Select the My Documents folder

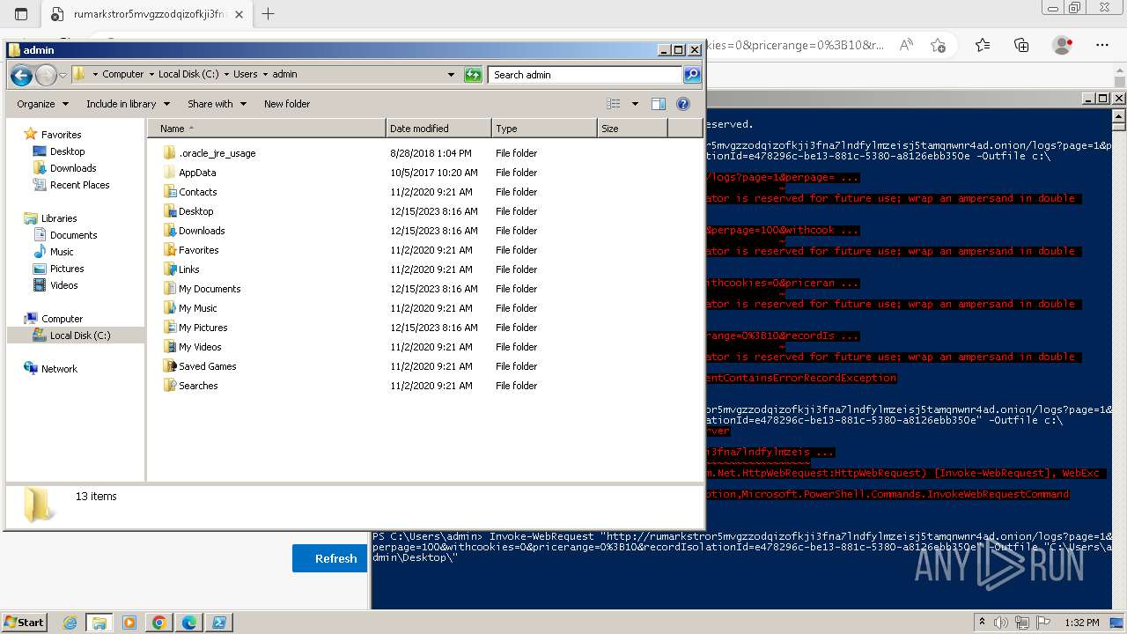pos(210,289)
